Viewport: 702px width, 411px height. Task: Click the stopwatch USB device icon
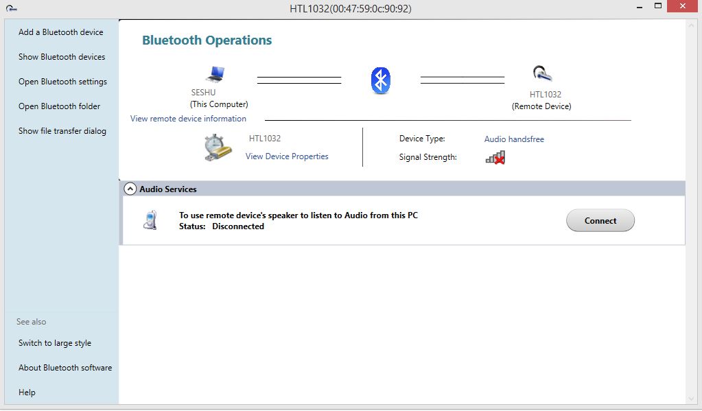pyautogui.click(x=218, y=148)
